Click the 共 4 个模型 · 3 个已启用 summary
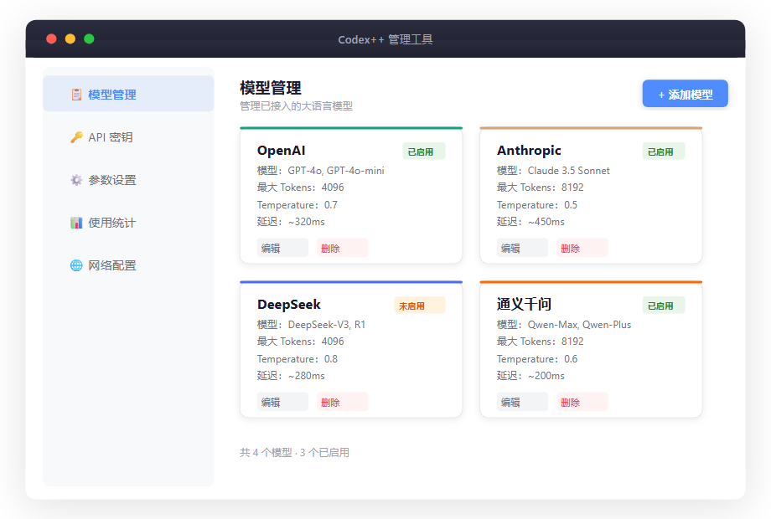The height and width of the screenshot is (519, 771). 294,452
